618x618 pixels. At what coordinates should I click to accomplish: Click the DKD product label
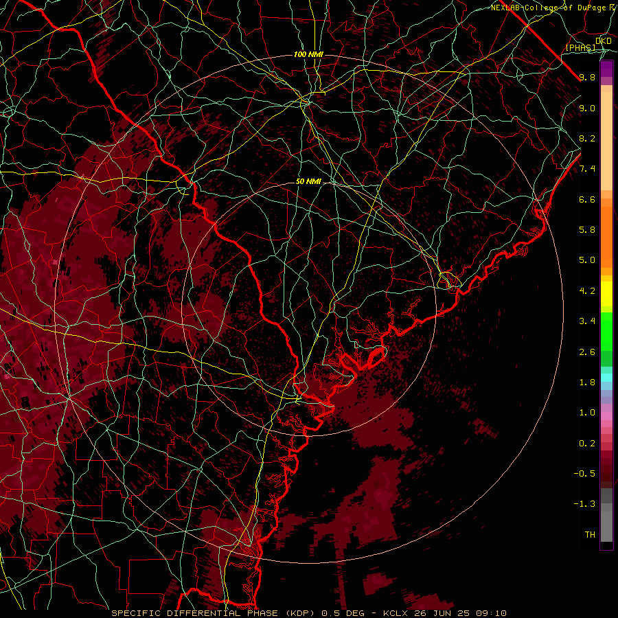click(604, 41)
